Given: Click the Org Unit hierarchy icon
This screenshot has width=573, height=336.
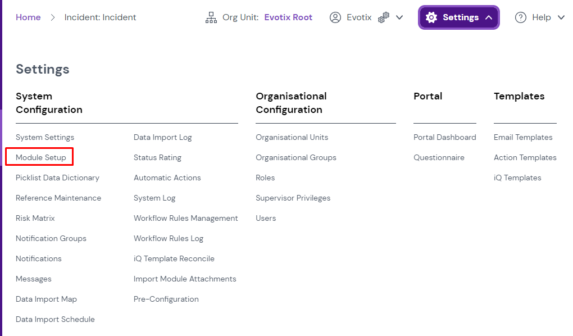Looking at the screenshot, I should tap(211, 17).
